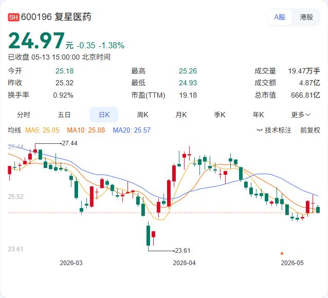
Task: Select the 周K chart tab
Action: [x=142, y=115]
